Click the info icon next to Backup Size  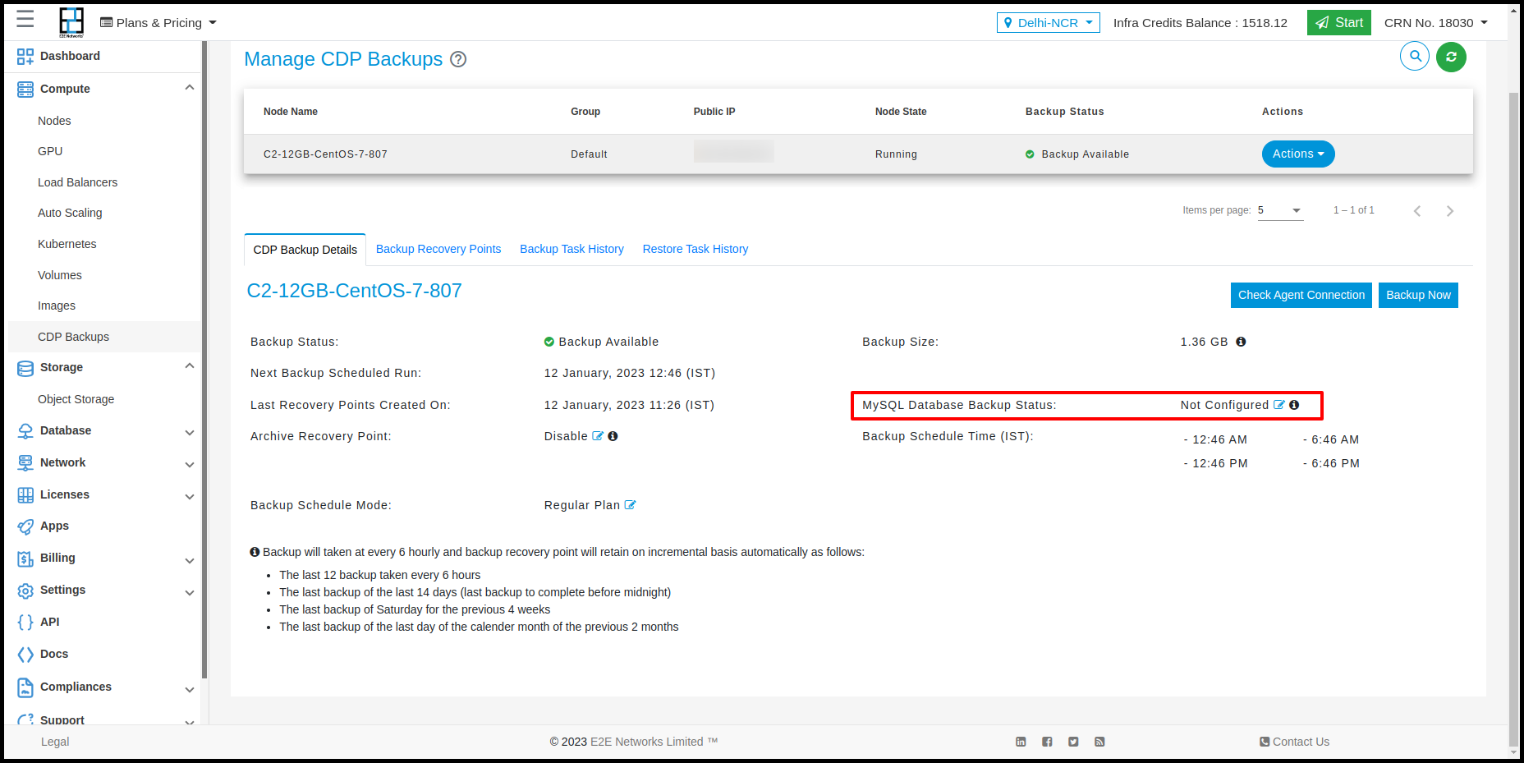(1241, 342)
